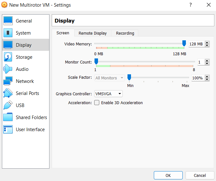
Task: Switch to the Screen tab
Action: (63, 33)
